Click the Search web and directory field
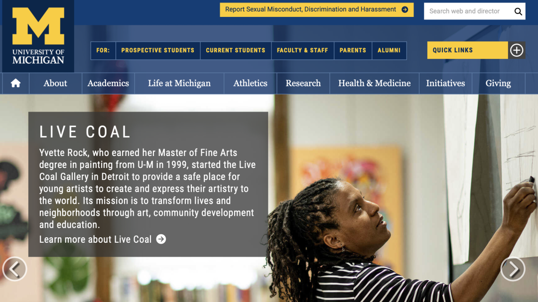Viewport: 538px width, 302px height. pyautogui.click(x=468, y=11)
